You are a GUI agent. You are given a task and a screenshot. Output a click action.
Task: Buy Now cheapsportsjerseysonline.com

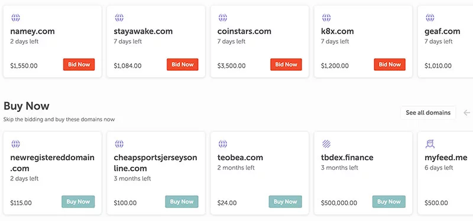pos(182,202)
